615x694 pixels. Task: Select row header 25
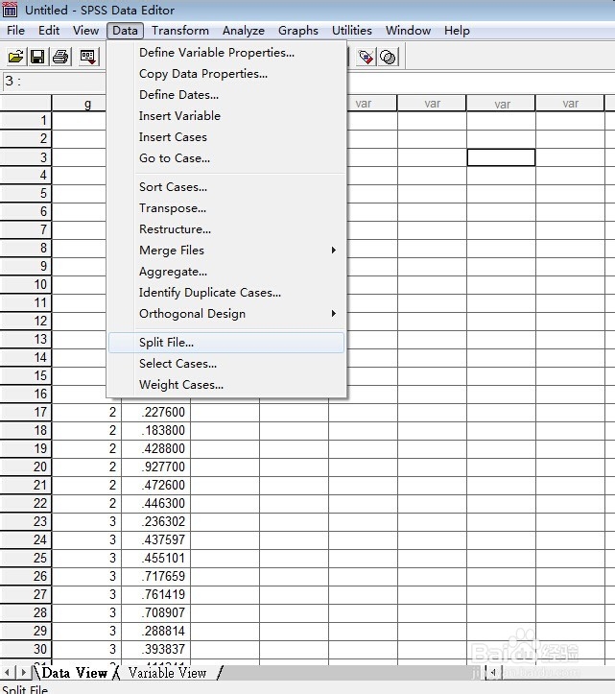click(x=26, y=558)
